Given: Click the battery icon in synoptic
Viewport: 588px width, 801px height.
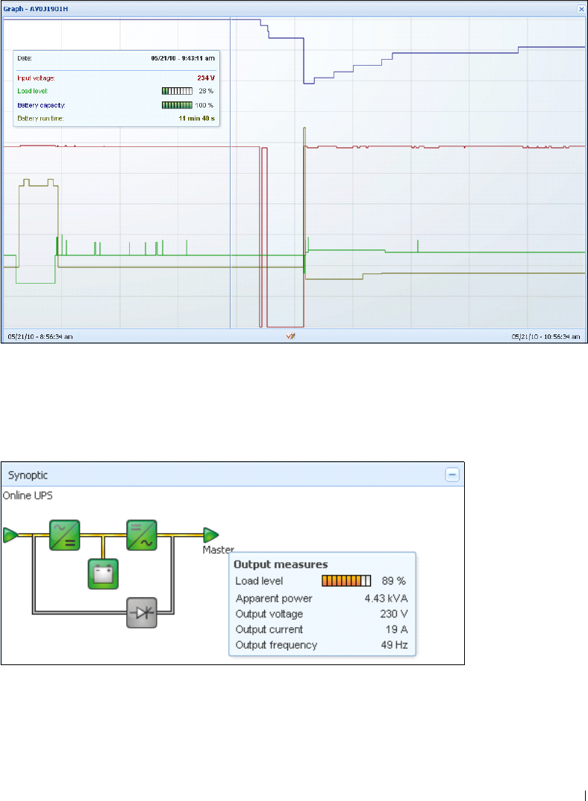Looking at the screenshot, I should coord(103,573).
